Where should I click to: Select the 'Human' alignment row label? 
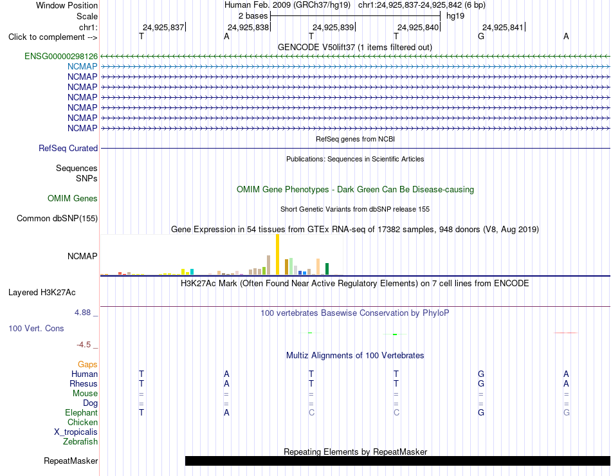(84, 374)
